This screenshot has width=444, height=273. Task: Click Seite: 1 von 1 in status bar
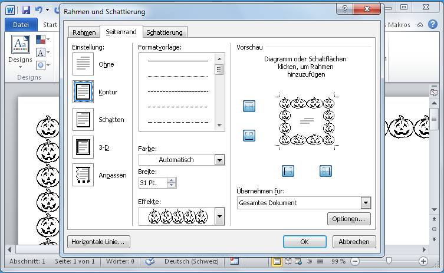coord(75,261)
